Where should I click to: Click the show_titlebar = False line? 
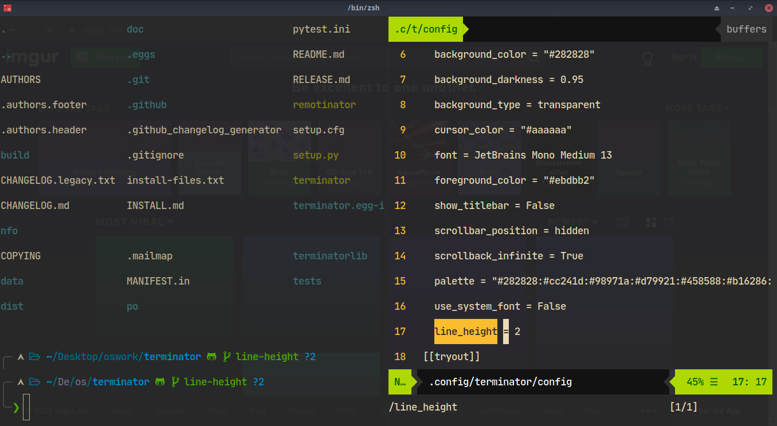pos(495,206)
